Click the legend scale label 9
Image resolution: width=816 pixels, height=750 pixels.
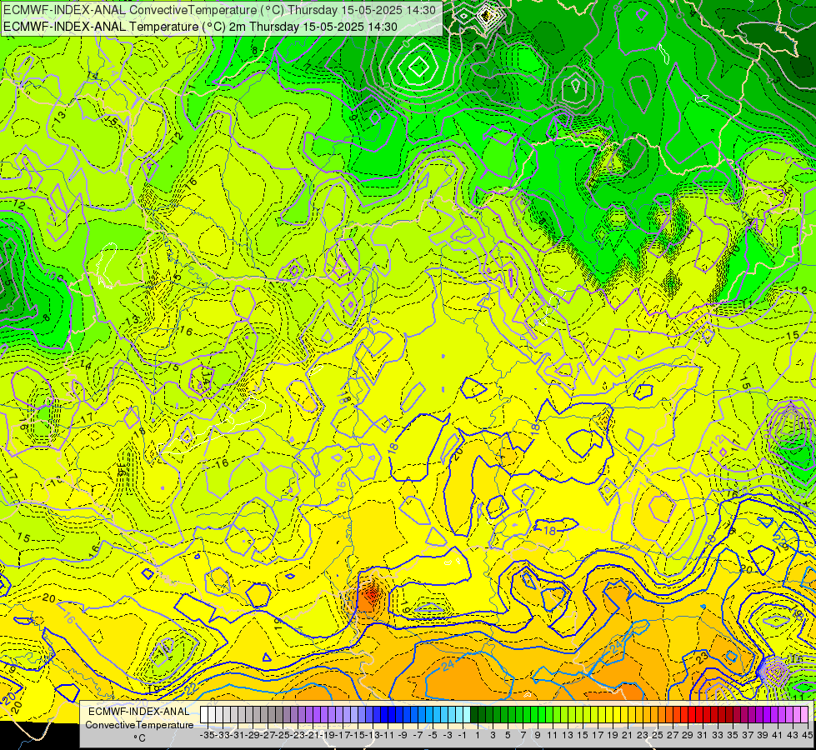pos(538,736)
